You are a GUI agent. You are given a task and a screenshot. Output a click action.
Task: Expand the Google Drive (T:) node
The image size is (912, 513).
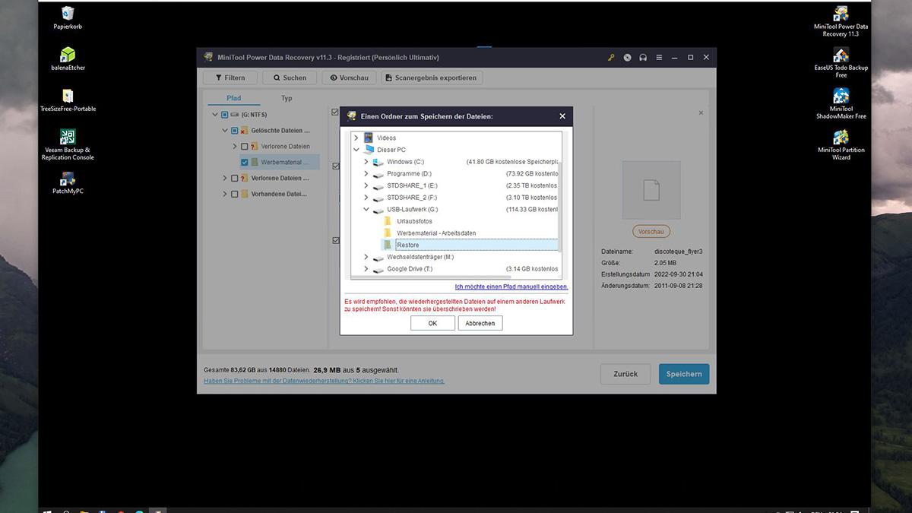coord(366,269)
